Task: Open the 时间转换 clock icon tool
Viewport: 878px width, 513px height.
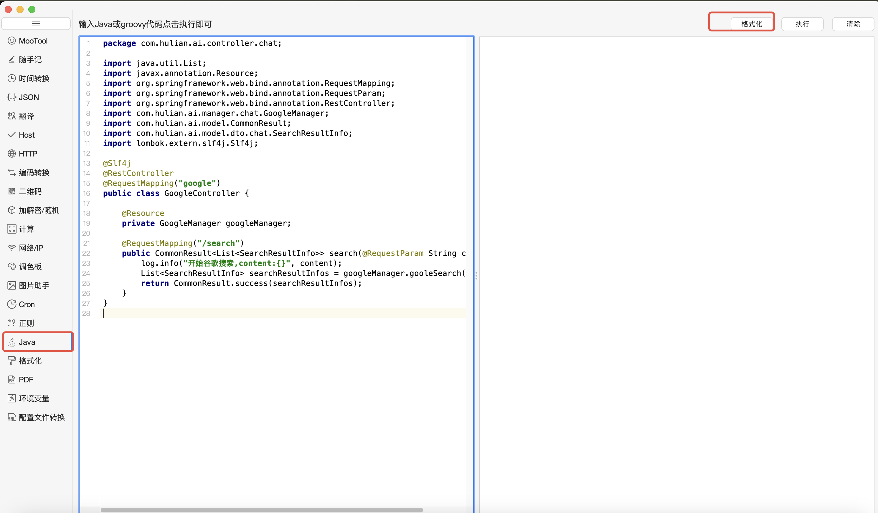Action: 12,78
